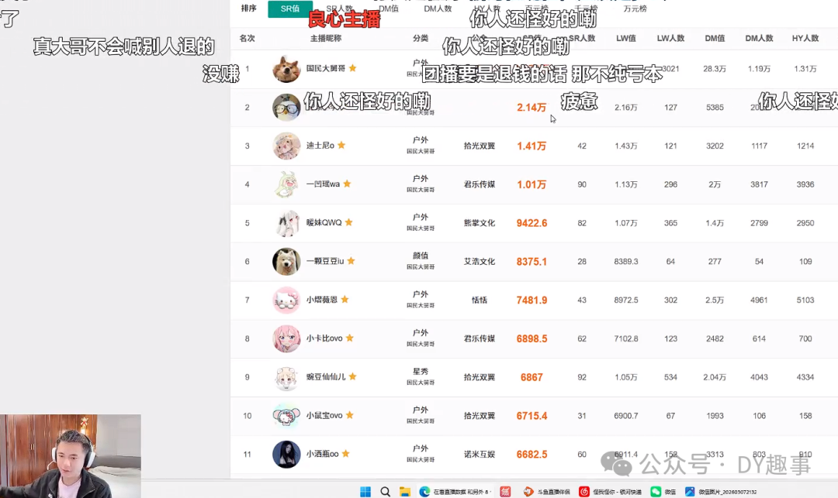Open streamer 小卡比ovo's name link
This screenshot has width=838, height=498.
point(324,338)
